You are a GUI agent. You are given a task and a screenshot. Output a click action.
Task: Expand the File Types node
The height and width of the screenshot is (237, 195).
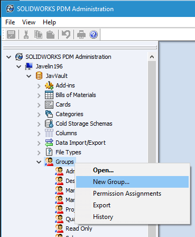[39, 153]
